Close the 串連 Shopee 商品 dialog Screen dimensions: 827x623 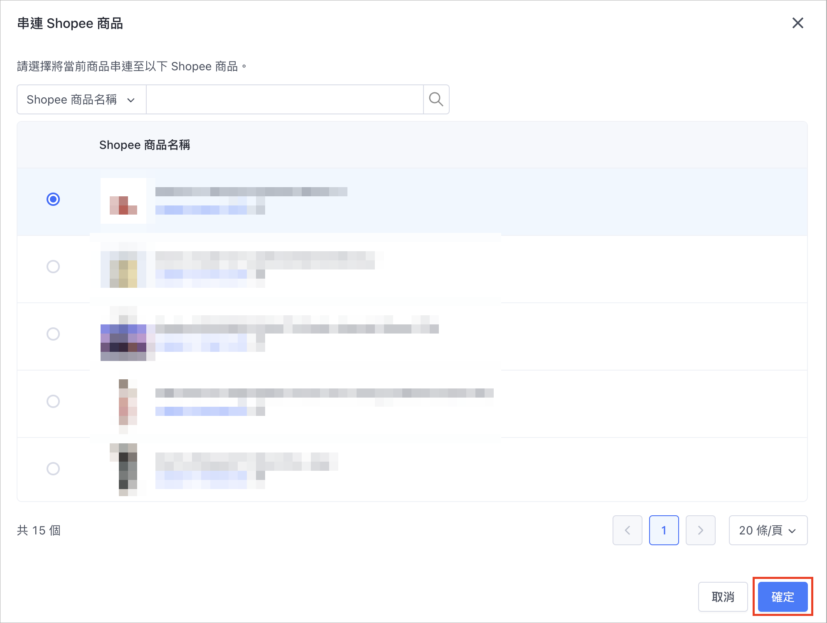point(797,23)
